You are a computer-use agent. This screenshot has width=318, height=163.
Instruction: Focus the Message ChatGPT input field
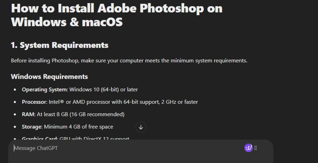tap(127, 148)
